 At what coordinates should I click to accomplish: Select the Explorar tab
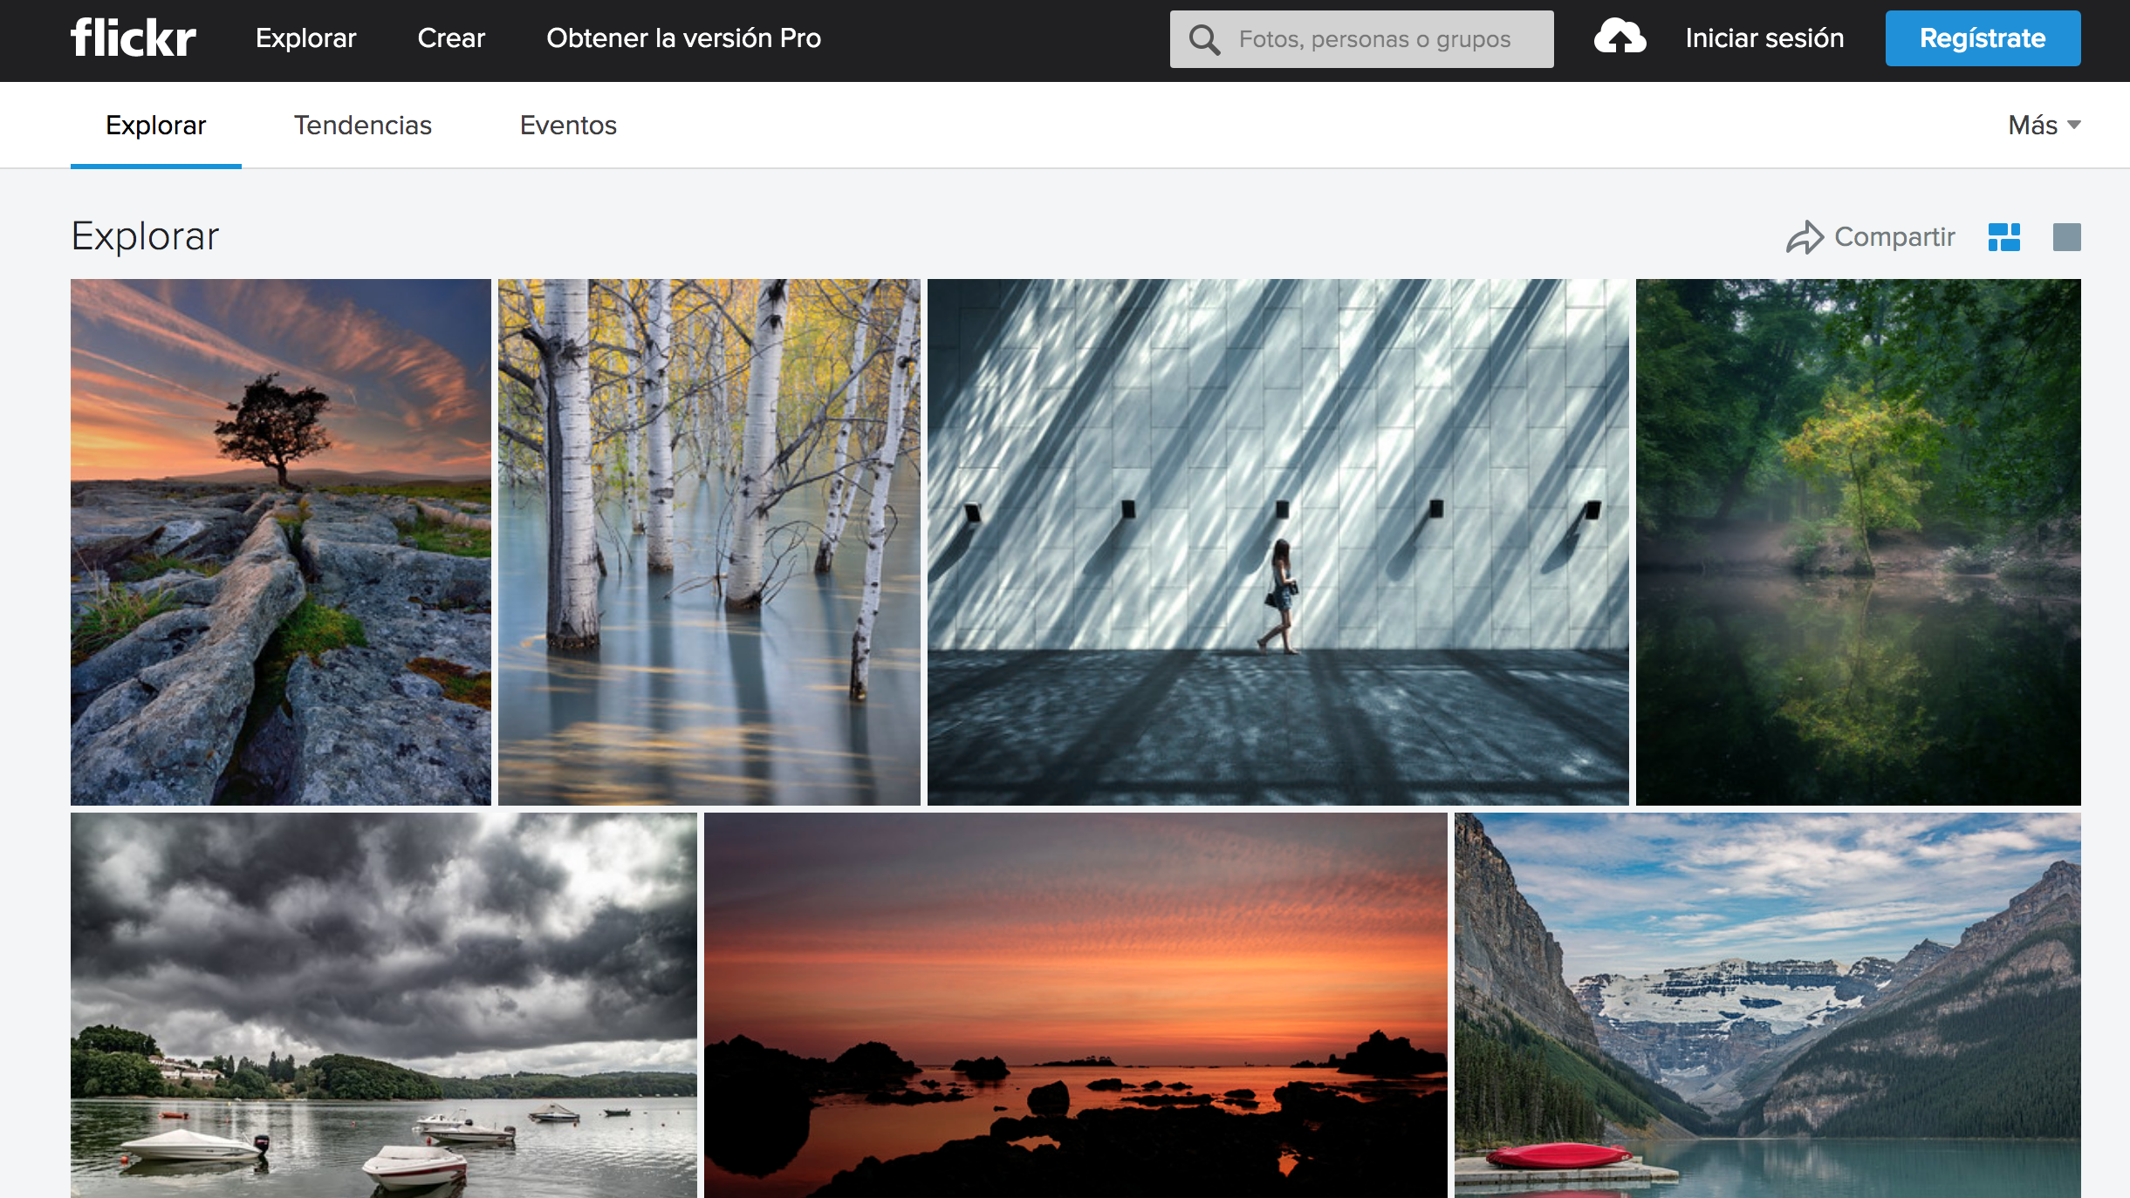pyautogui.click(x=156, y=126)
